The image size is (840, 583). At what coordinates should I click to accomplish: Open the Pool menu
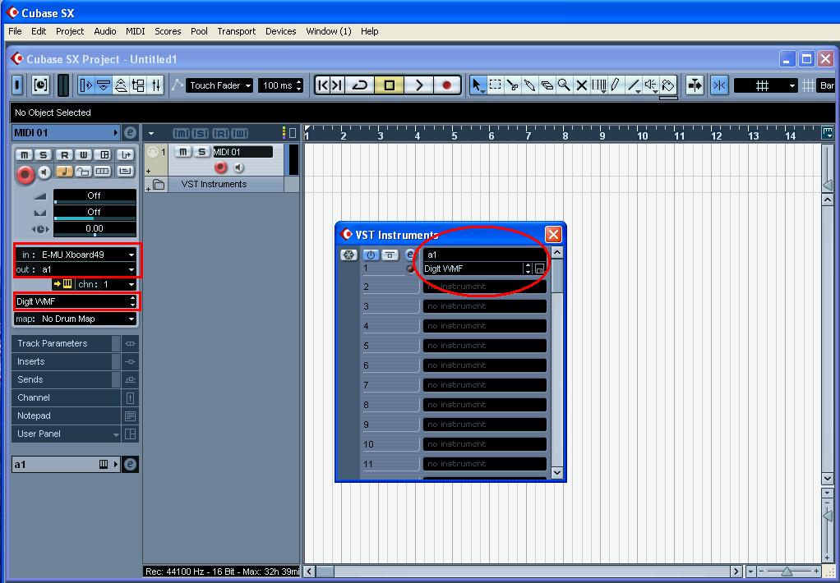(199, 31)
